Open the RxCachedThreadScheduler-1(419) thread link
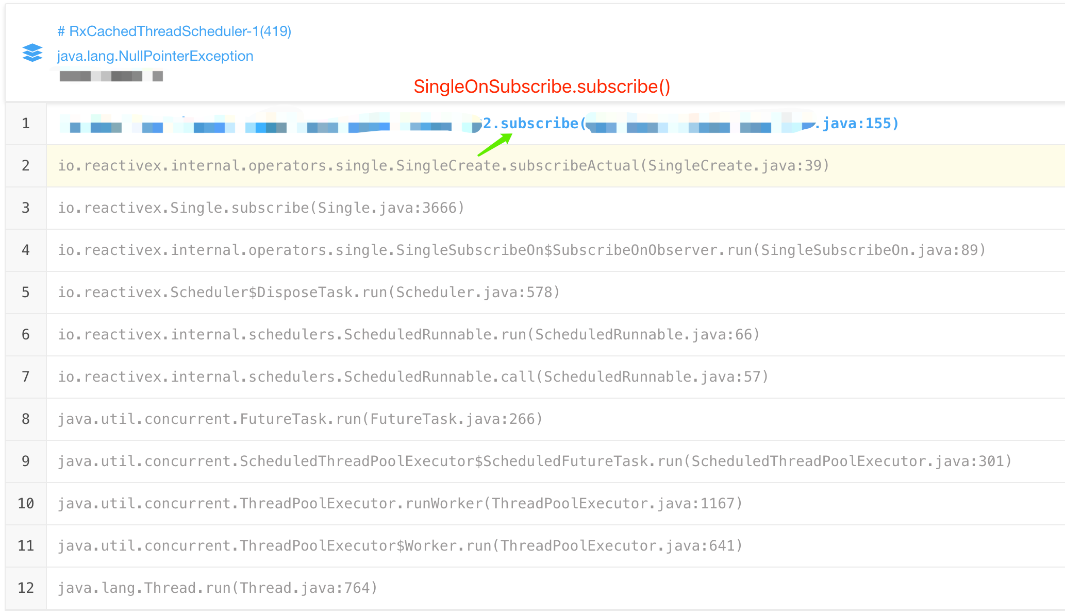This screenshot has width=1065, height=616. pyautogui.click(x=174, y=31)
